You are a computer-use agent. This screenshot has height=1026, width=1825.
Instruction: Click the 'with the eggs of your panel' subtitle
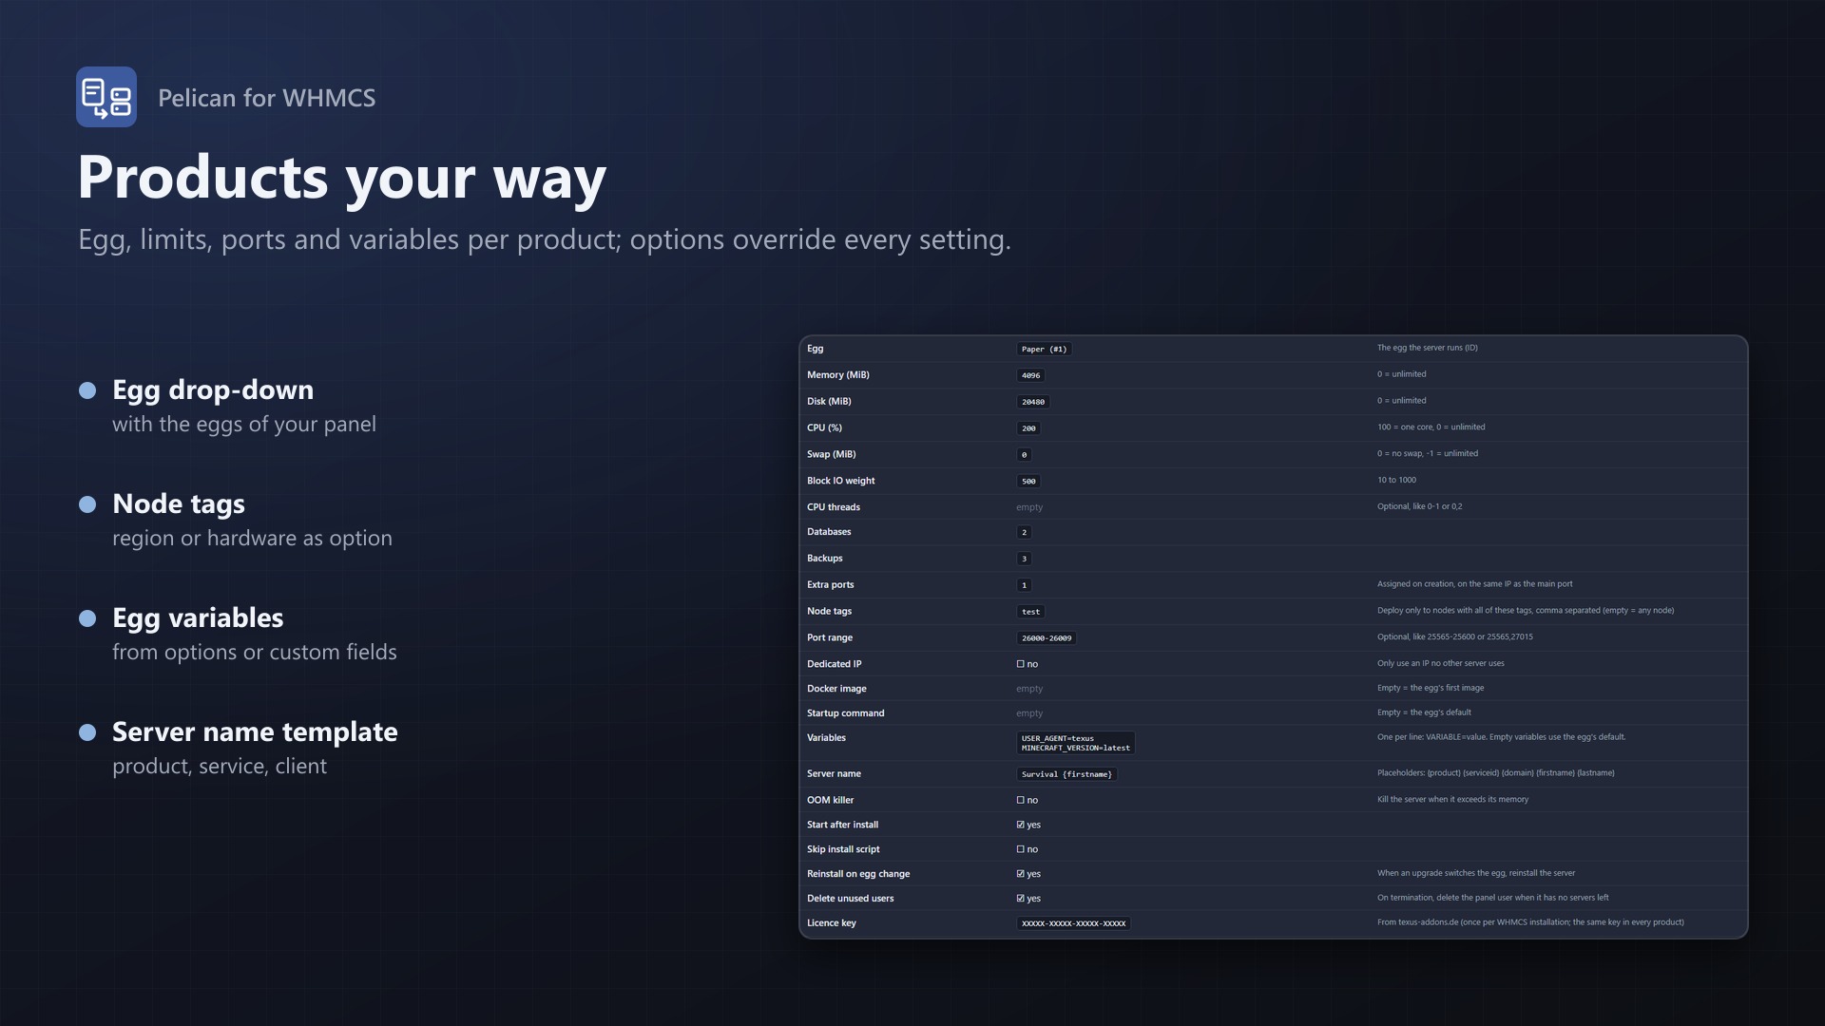(x=244, y=425)
